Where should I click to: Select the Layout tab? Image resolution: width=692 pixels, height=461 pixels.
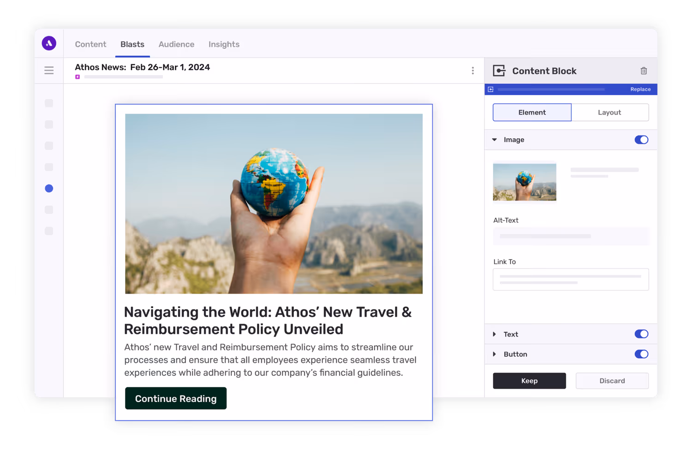610,112
